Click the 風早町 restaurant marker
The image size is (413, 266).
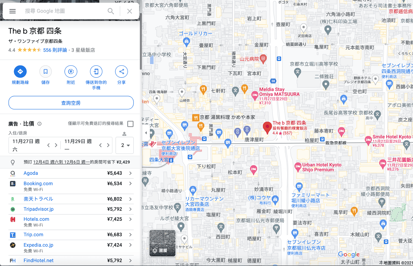tap(354, 211)
